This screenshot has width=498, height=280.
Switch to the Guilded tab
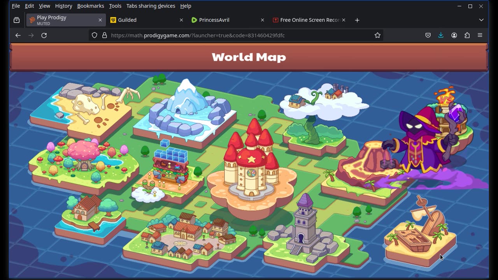pyautogui.click(x=146, y=20)
